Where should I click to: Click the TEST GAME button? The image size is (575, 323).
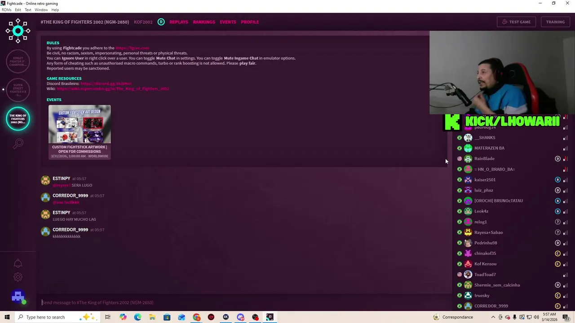tap(517, 22)
